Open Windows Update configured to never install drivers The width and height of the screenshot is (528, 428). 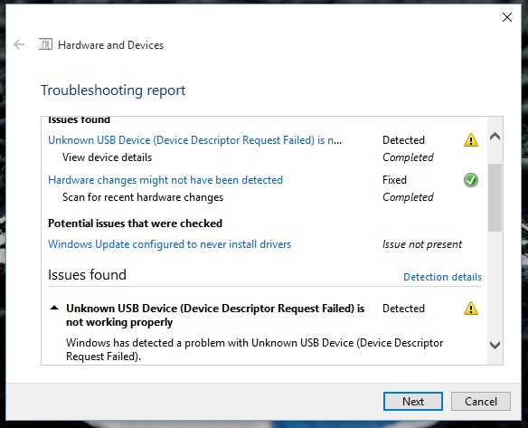point(169,244)
